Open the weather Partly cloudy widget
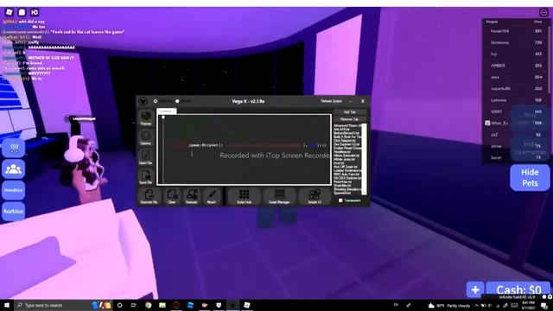Viewport: 553px width, 311px height. pyautogui.click(x=449, y=305)
